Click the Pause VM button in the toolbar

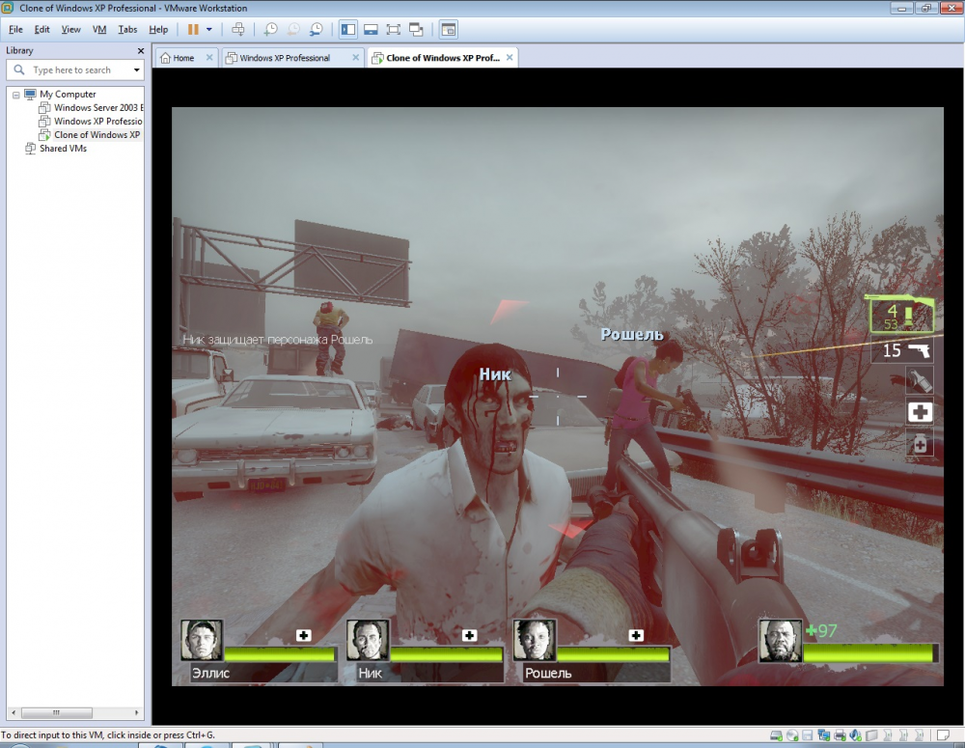193,30
